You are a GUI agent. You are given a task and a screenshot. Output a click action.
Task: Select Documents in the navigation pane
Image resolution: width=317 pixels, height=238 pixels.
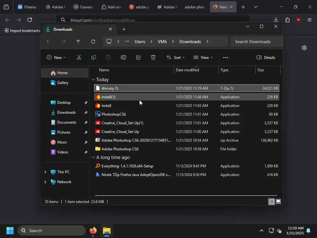[65, 122]
